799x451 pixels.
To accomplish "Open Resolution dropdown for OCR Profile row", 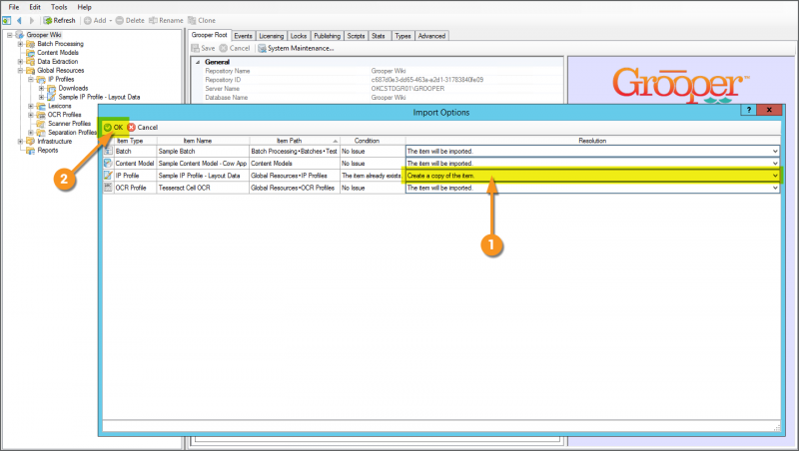I will 775,188.
